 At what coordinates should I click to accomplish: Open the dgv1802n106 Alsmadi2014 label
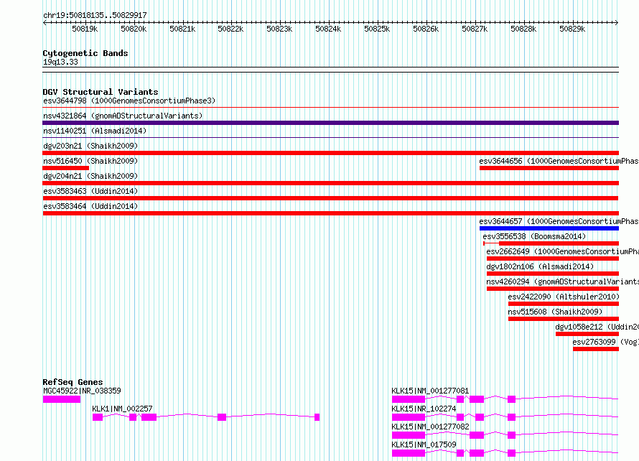coord(540,266)
